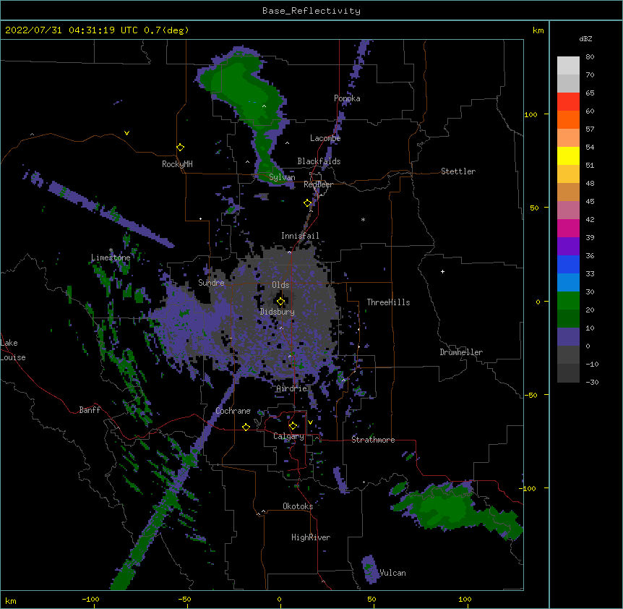
Task: Click the magenta 39-42 dBZ legend swatch
Action: click(x=568, y=228)
